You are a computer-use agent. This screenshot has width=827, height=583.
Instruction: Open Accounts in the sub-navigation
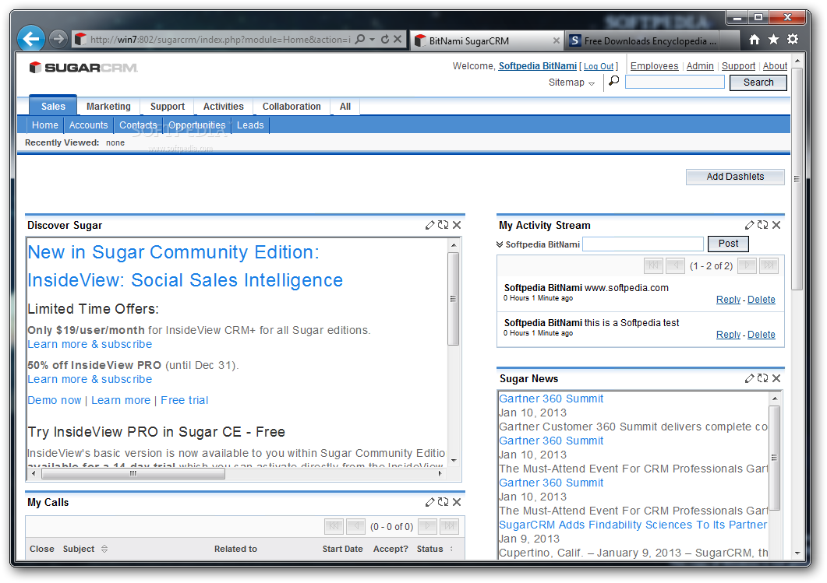coord(89,125)
